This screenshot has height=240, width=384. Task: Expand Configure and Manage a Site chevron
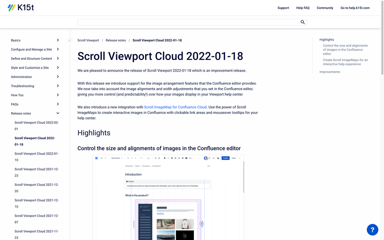tap(58, 49)
